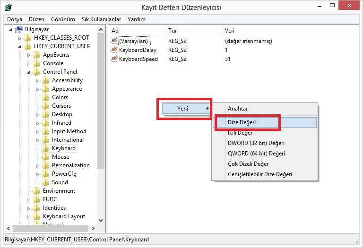Open the Sık Kullanılanlar menu
Image resolution: width=363 pixels, height=248 pixels.
click(101, 19)
